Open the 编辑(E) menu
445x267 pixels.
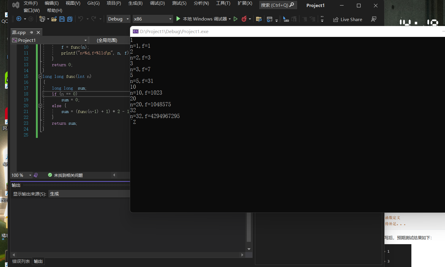click(52, 3)
